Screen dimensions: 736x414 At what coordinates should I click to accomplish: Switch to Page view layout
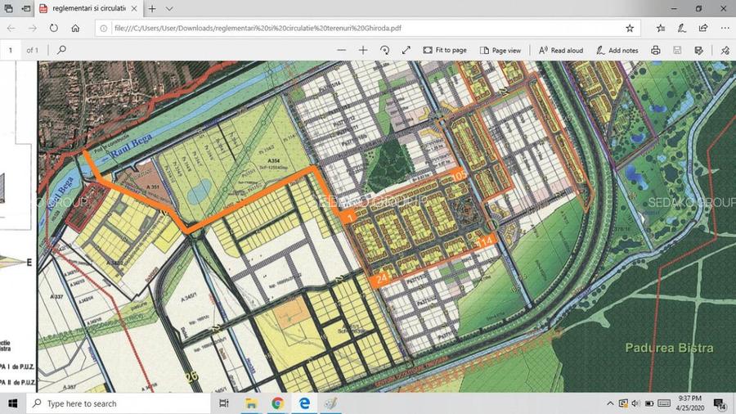point(500,50)
